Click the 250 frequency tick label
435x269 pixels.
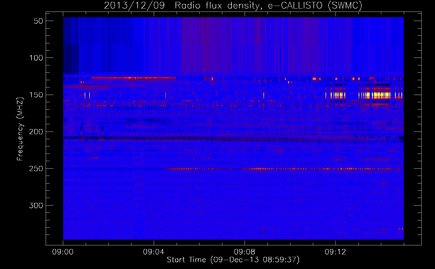(36, 168)
